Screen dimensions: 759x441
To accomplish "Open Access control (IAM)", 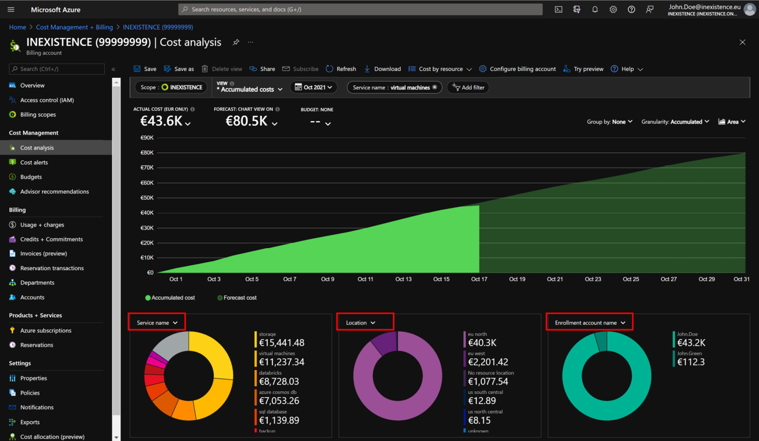I will (47, 100).
